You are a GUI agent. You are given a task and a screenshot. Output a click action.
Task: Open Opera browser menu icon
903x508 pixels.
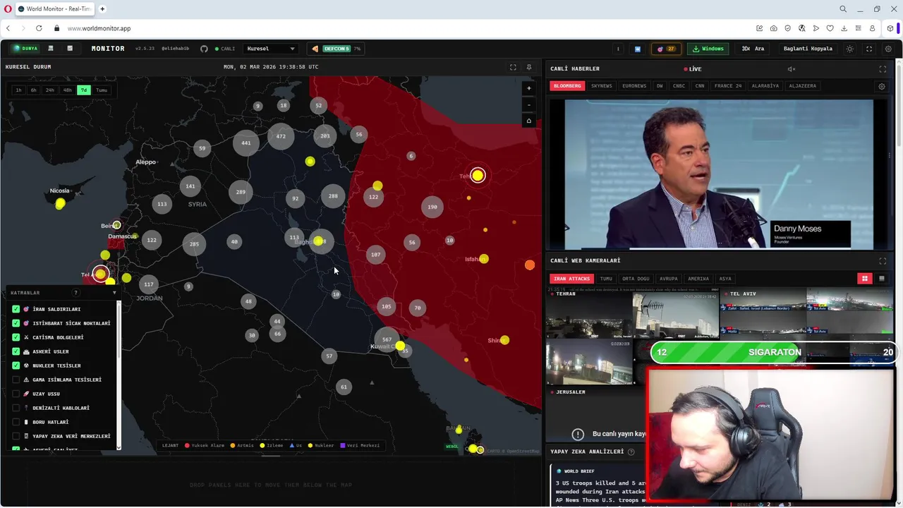click(8, 9)
